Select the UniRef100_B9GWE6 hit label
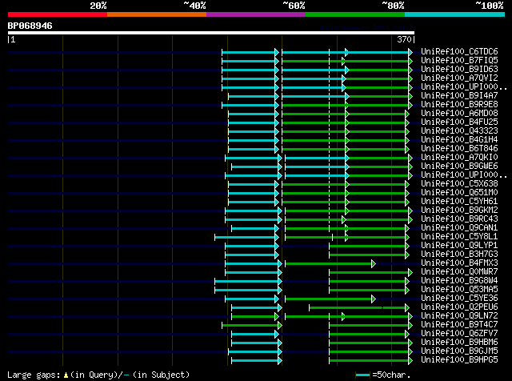This screenshot has width=512, height=381. pyautogui.click(x=459, y=166)
